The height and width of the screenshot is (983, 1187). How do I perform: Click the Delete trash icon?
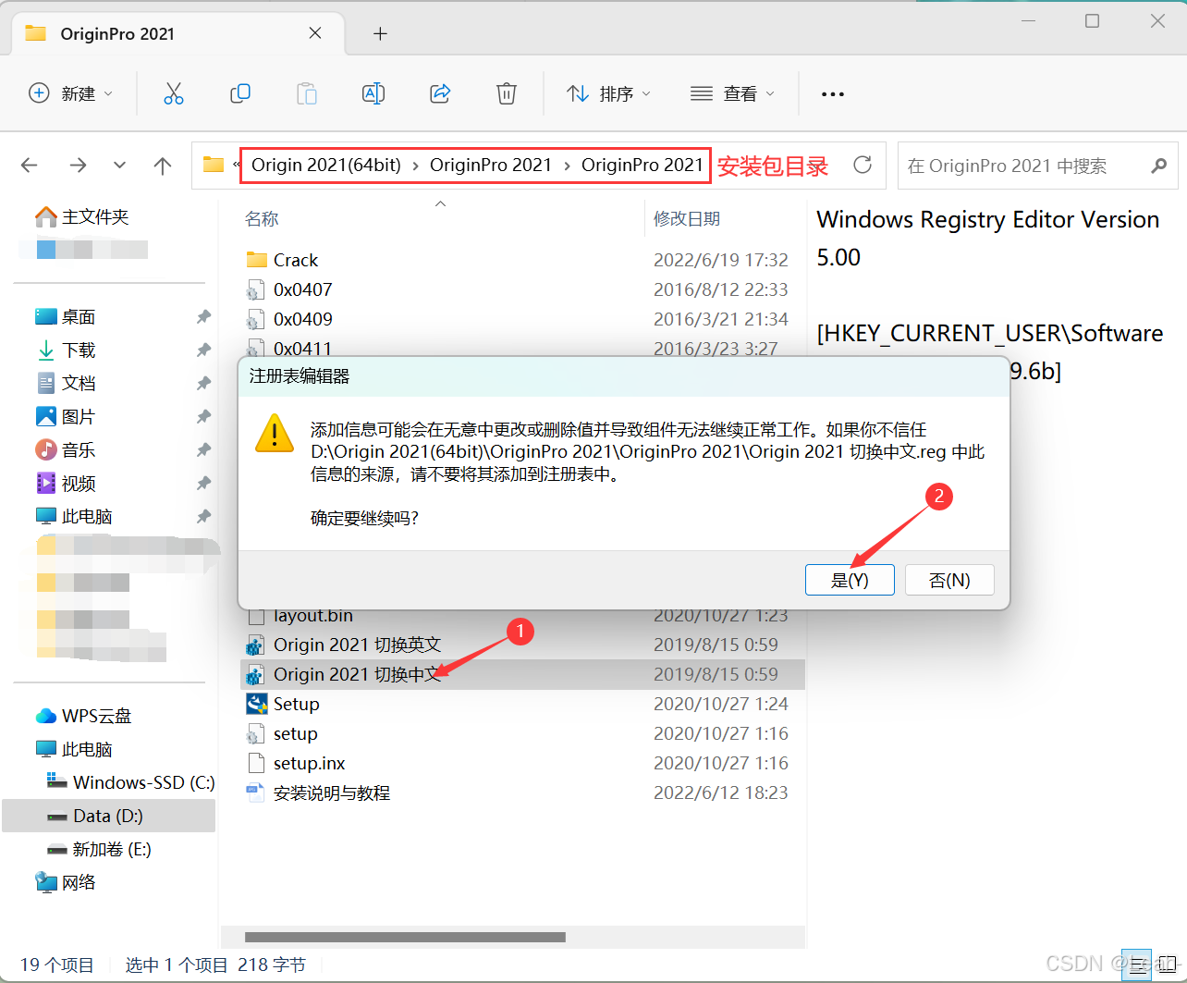point(506,92)
